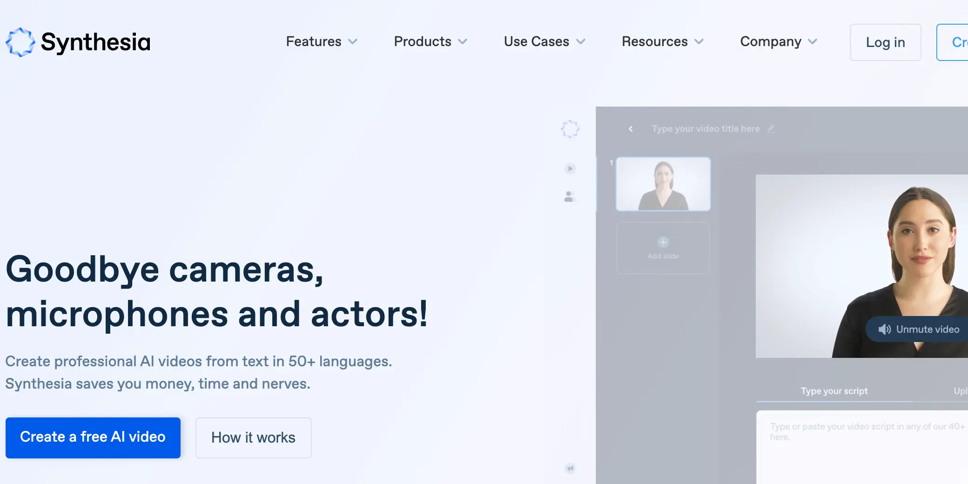Click the Synthesia logo icon in header
The width and height of the screenshot is (968, 484).
(x=20, y=42)
